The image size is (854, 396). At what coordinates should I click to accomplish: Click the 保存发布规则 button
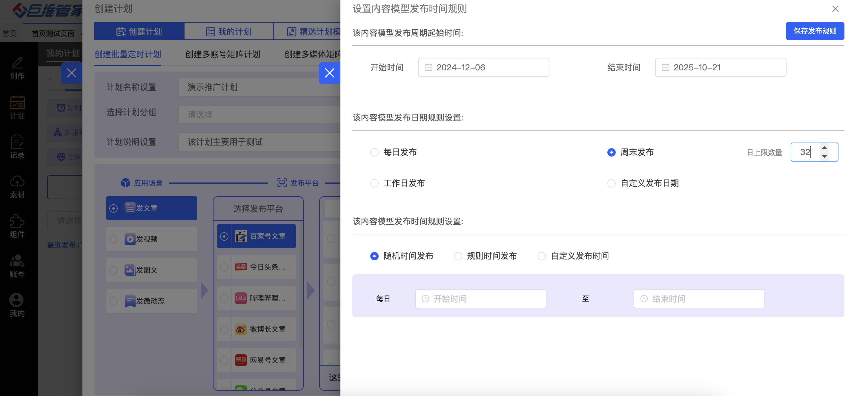(x=815, y=31)
